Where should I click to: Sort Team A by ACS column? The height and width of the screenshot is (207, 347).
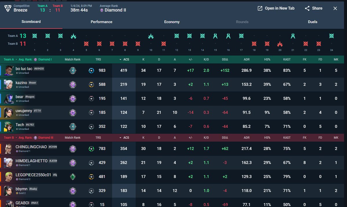coord(124,60)
